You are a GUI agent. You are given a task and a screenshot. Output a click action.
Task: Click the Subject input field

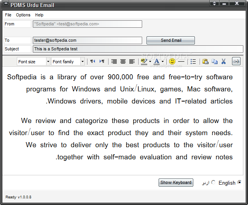coord(138,49)
